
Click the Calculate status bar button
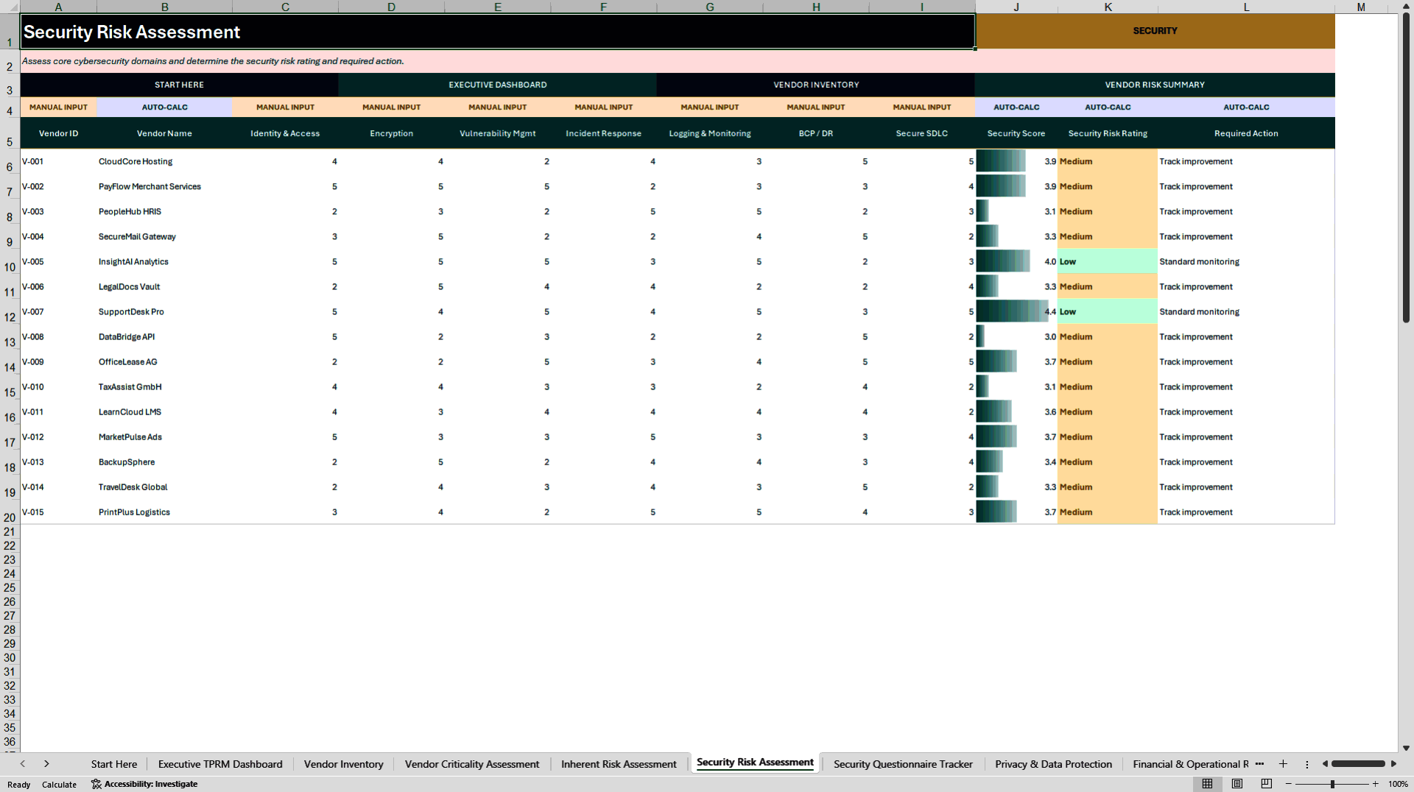pos(59,785)
